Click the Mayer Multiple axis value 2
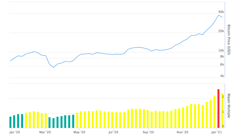 (x=223, y=97)
